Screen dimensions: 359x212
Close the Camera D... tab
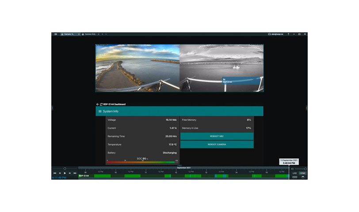tap(79, 34)
